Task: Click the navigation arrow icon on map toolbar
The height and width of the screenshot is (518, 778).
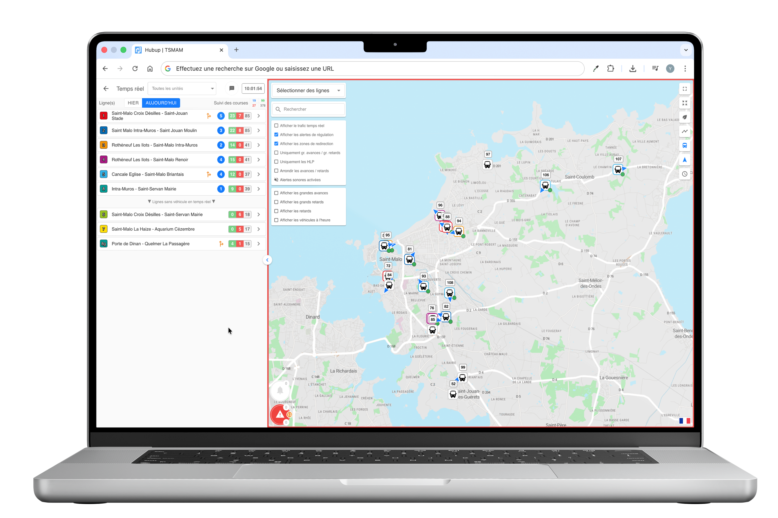Action: [684, 160]
